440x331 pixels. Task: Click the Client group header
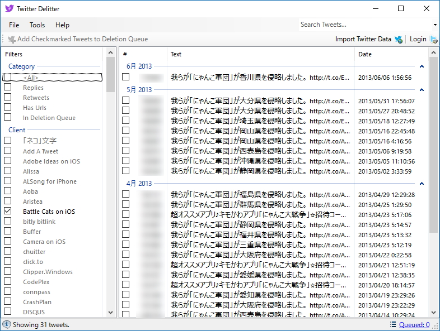(17, 130)
